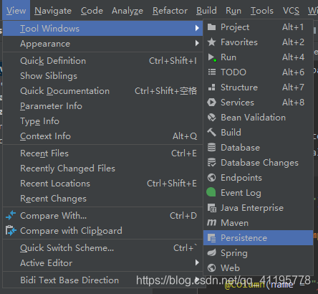Expand the Appearance submenu arrow
The image size is (318, 294).
[197, 43]
